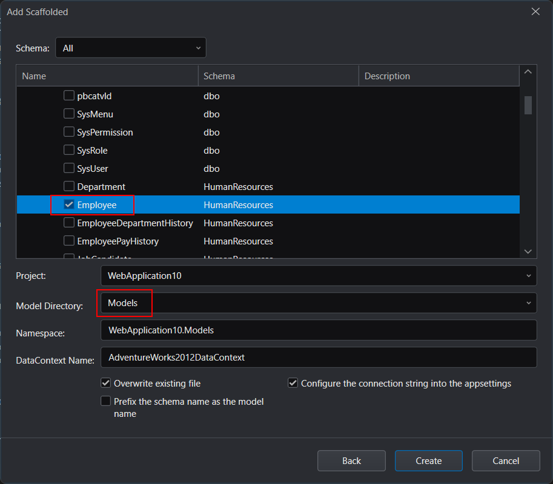The width and height of the screenshot is (553, 484).
Task: Check the Department table checkbox
Action: [x=69, y=186]
